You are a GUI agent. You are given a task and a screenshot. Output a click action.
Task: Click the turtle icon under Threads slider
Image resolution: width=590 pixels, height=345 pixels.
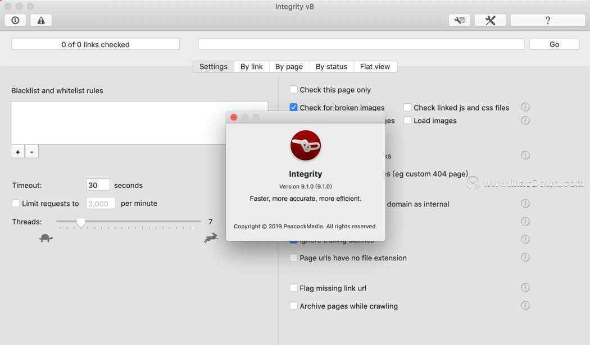46,238
